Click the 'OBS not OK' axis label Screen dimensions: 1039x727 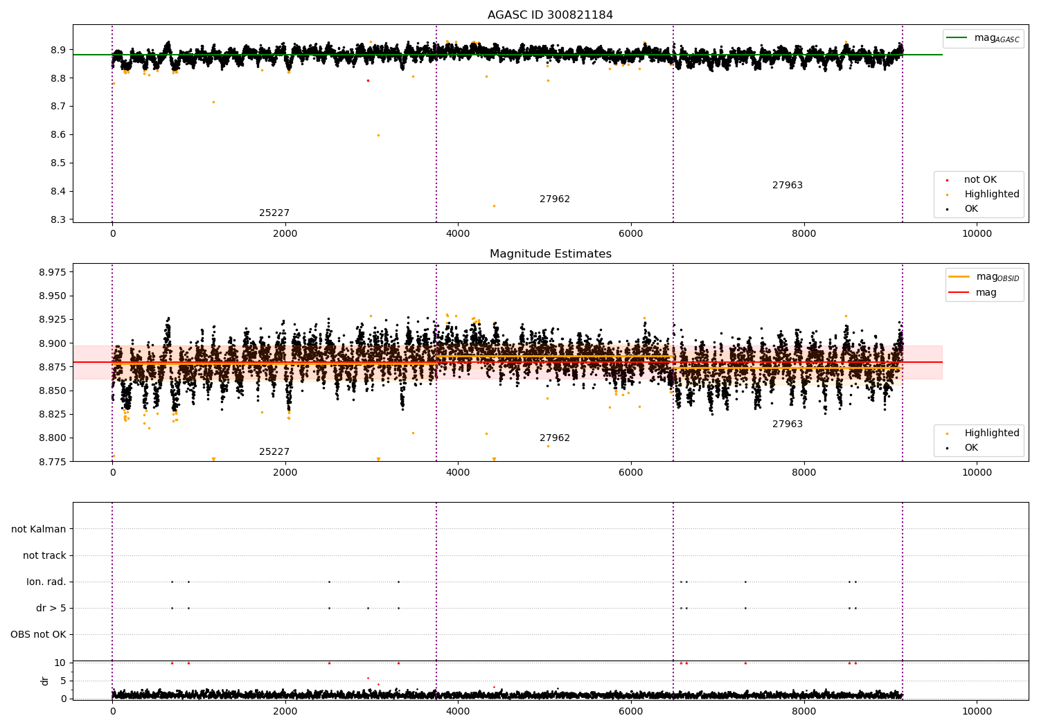point(38,634)
